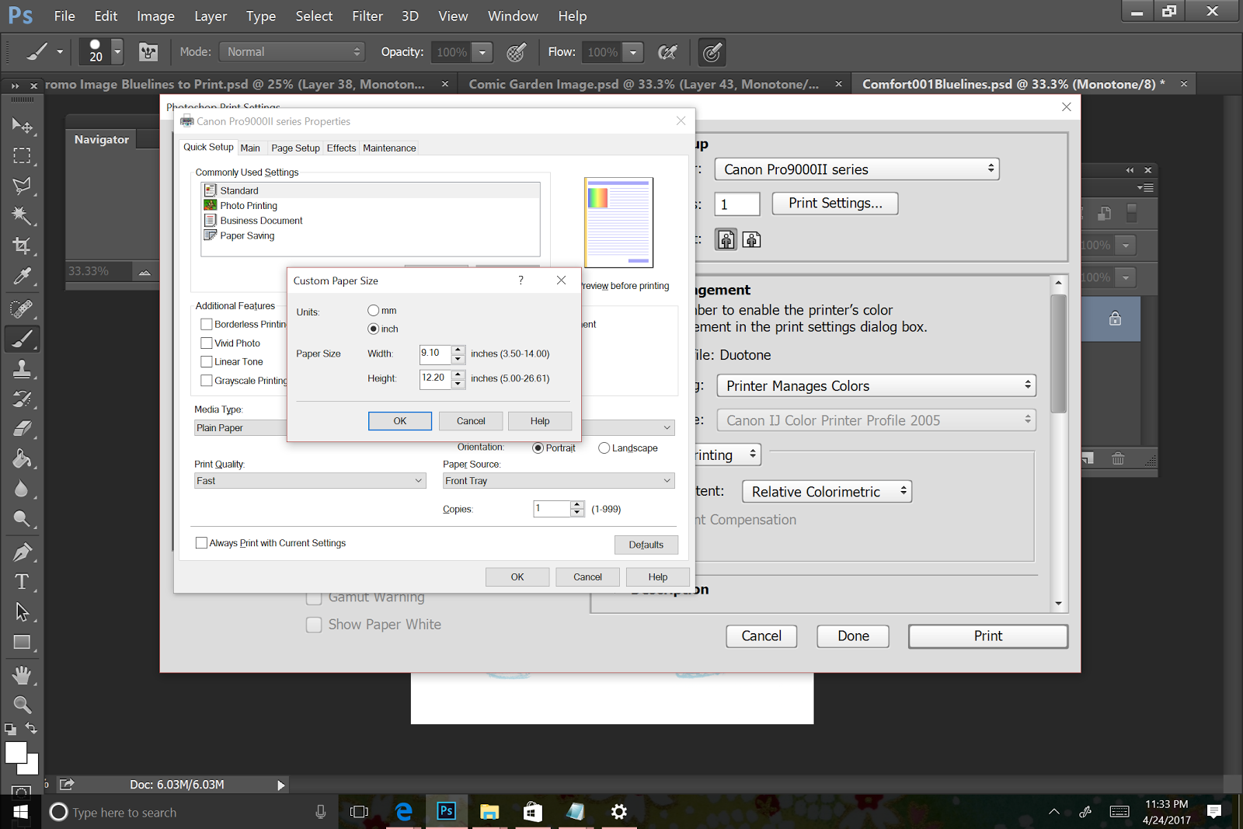This screenshot has width=1243, height=829.
Task: Open the Printer Manages Colors dropdown
Action: (x=876, y=386)
